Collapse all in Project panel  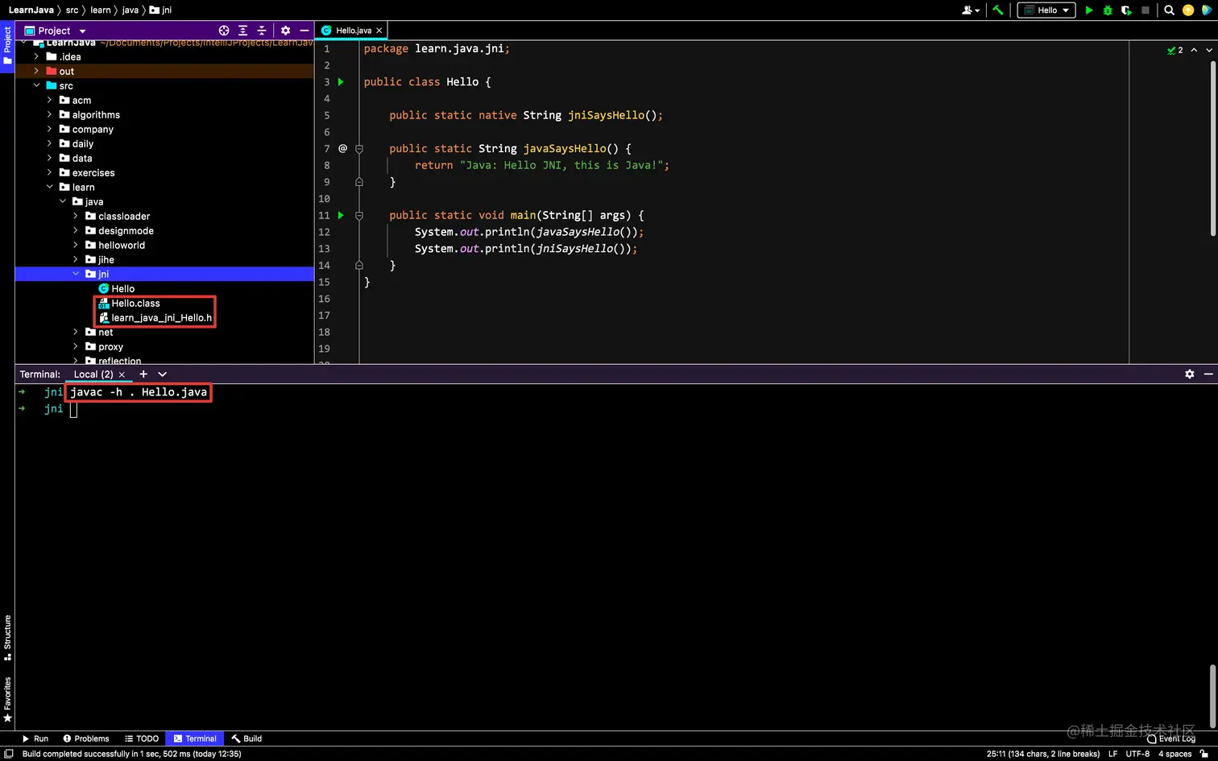point(261,31)
